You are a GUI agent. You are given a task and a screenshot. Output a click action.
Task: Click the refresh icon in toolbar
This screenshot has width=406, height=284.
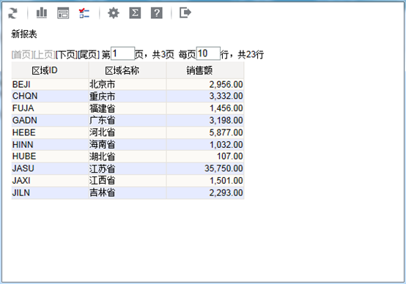[x=12, y=13]
